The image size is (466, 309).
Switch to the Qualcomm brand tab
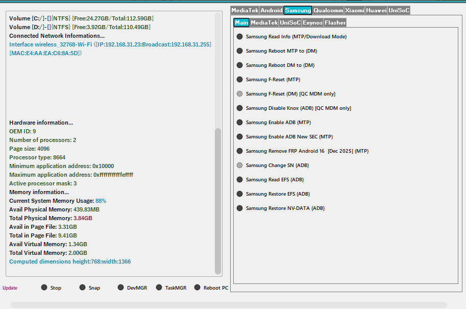pyautogui.click(x=328, y=10)
